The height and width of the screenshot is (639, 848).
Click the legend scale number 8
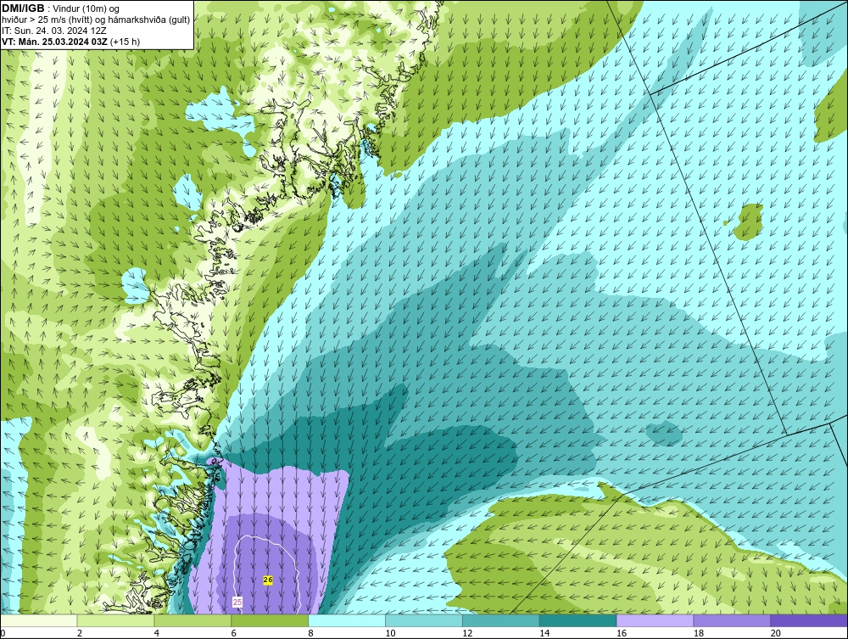pos(310,633)
